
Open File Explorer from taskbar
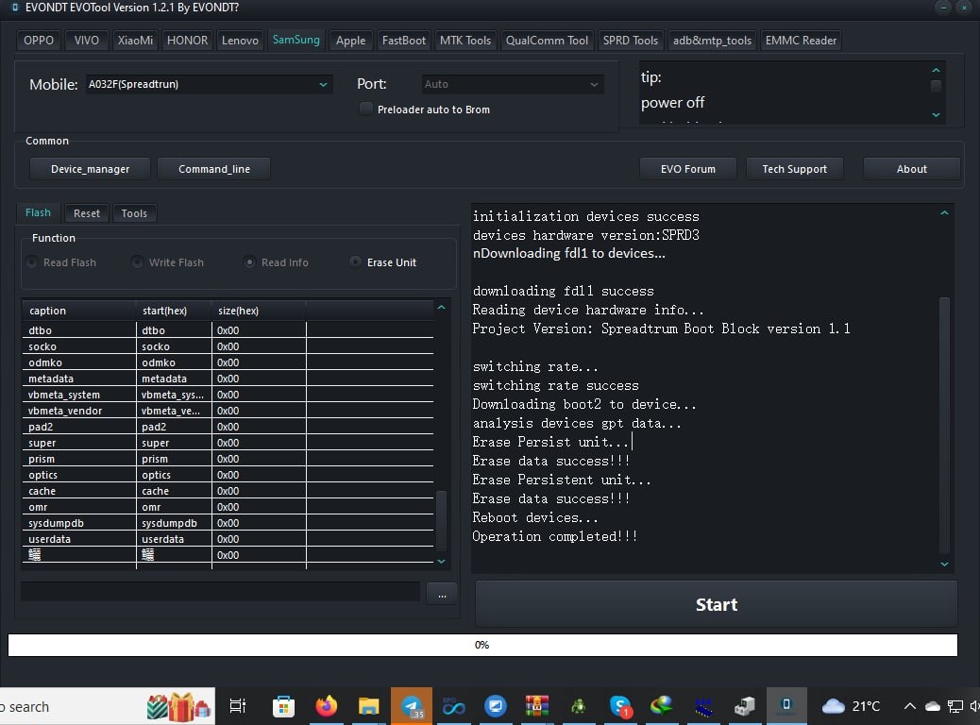point(369,706)
